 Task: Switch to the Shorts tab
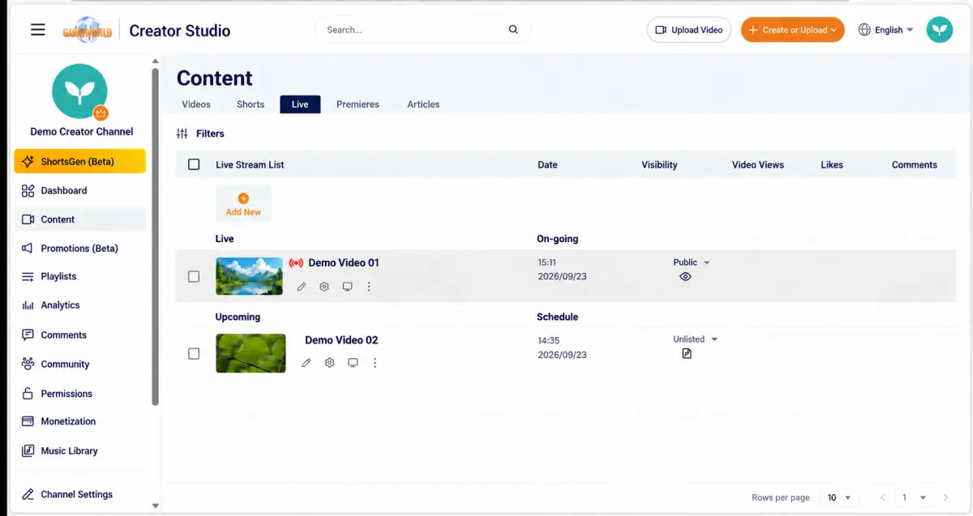click(251, 104)
